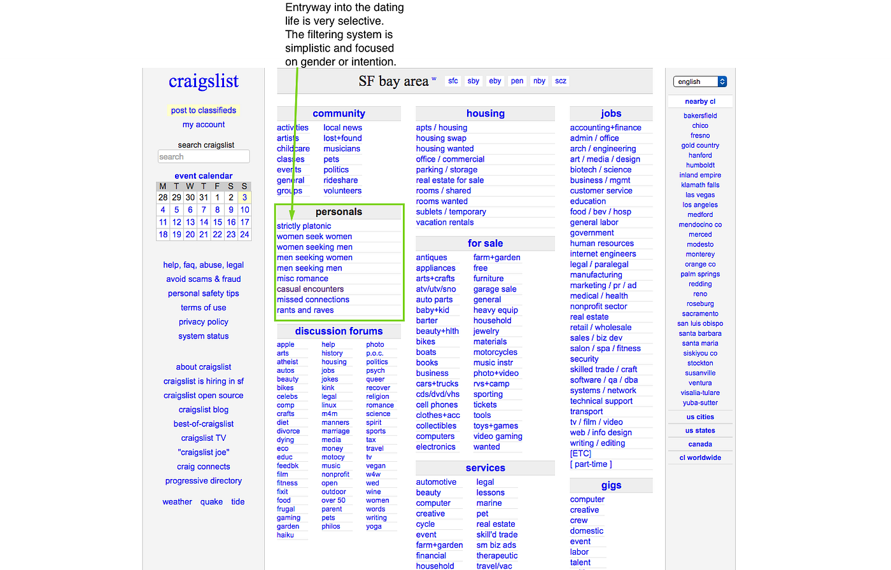Select the pen area tab

pos(517,81)
